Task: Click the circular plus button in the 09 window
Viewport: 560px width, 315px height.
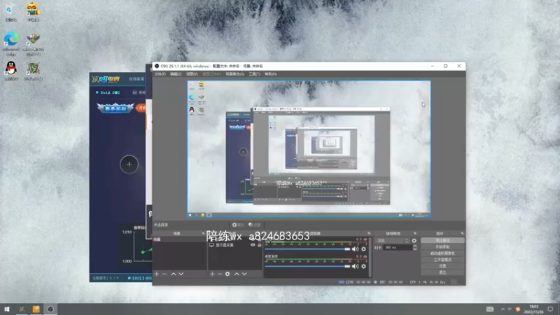Action: [x=129, y=164]
